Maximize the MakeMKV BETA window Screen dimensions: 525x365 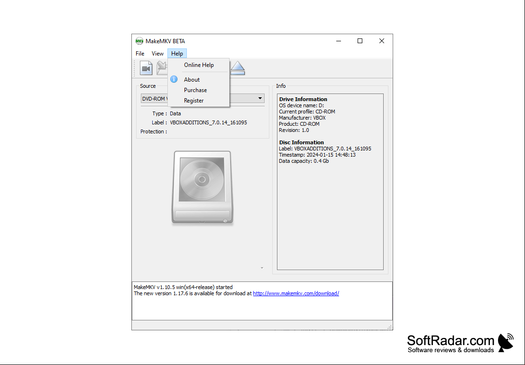(x=360, y=41)
